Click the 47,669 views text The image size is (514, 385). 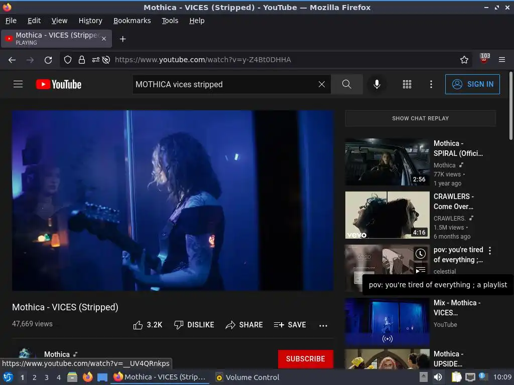pos(32,324)
